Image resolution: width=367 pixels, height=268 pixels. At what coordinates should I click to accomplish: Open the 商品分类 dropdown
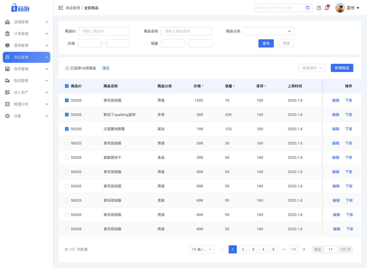click(x=268, y=31)
